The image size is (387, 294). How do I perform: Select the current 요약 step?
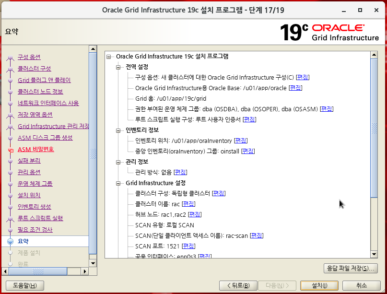click(x=23, y=241)
